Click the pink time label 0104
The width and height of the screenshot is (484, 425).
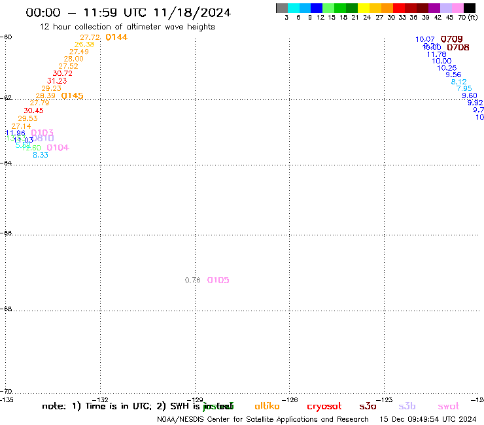(58, 148)
